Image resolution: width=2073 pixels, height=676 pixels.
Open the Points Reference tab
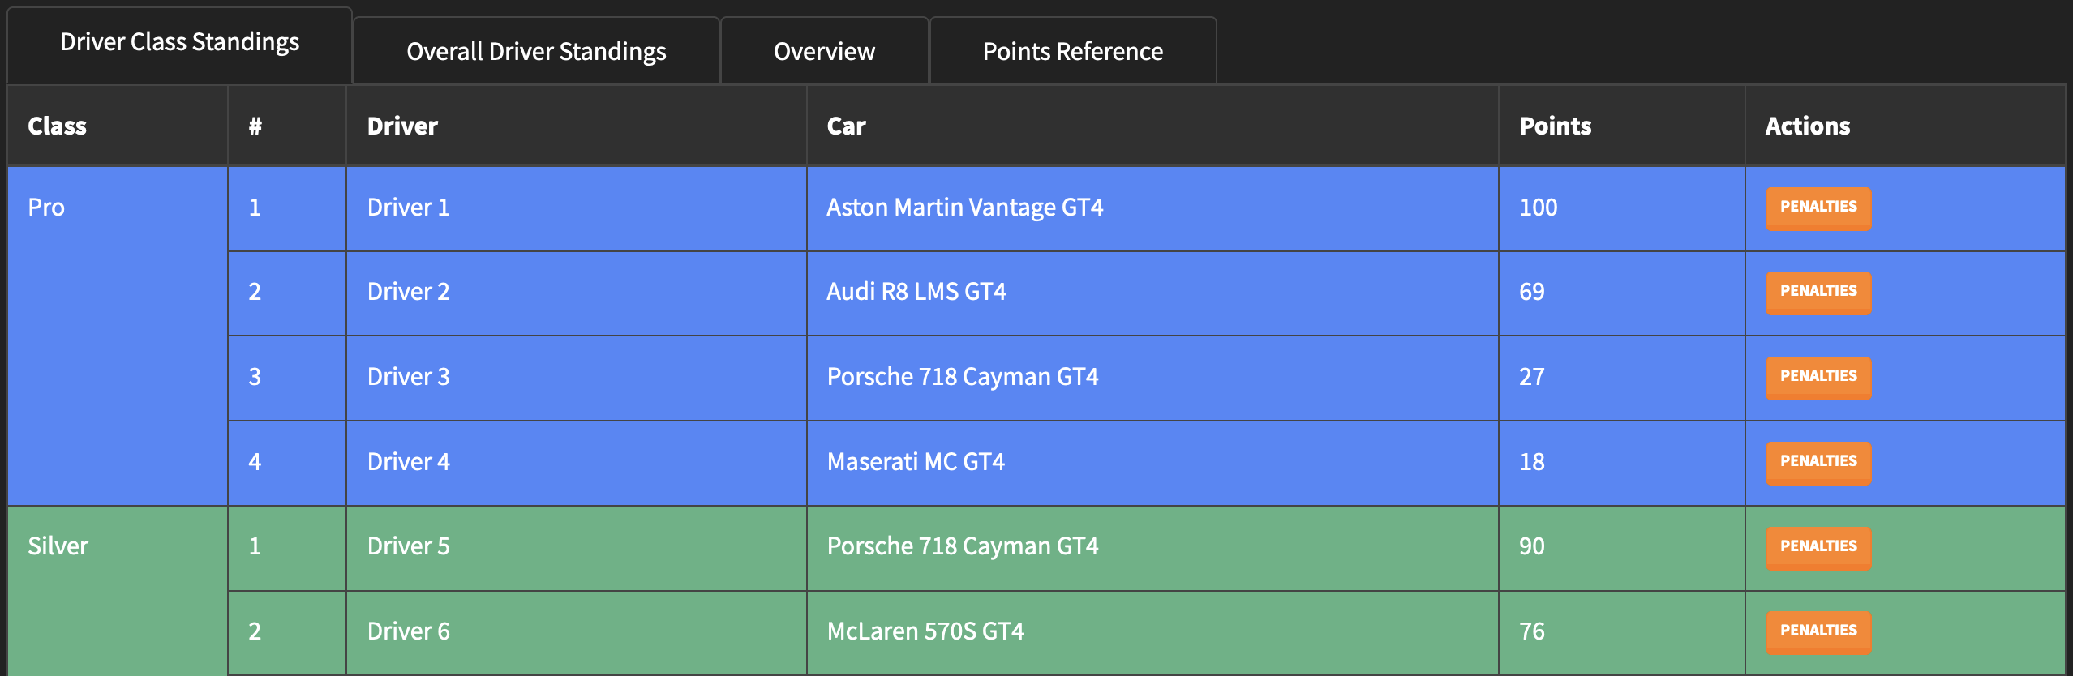pos(1072,51)
